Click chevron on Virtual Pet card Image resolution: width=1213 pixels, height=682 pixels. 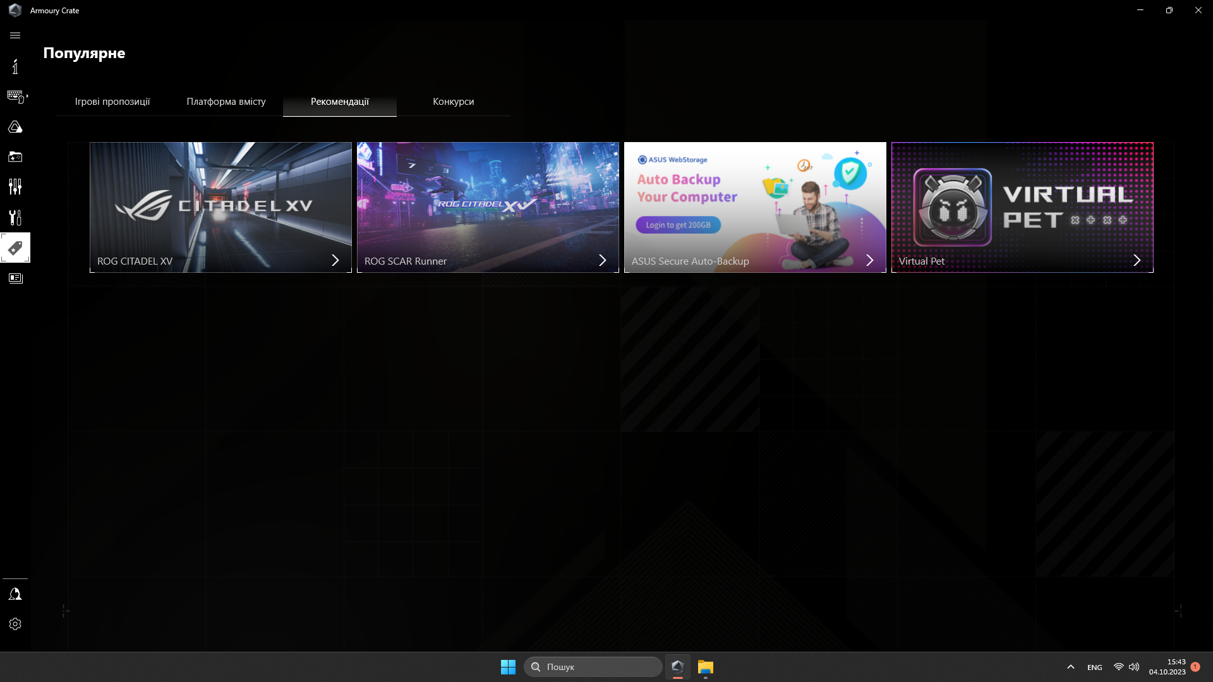point(1137,260)
